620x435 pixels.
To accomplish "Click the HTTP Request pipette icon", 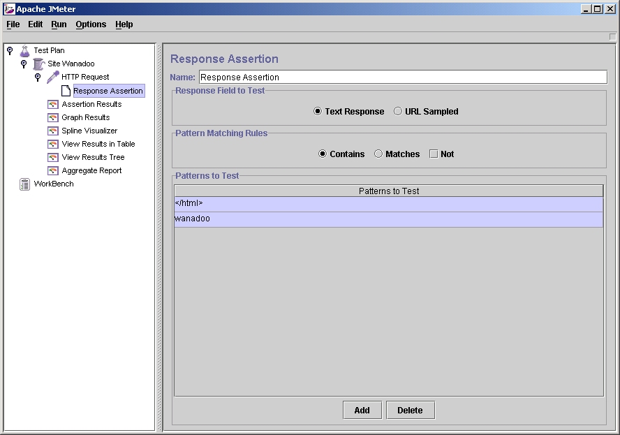I will (53, 78).
